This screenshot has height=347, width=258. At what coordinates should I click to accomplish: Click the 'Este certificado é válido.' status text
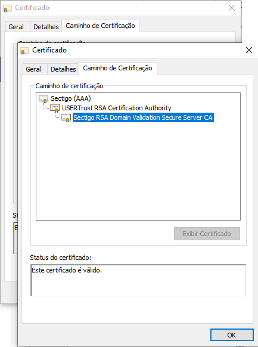point(67,270)
